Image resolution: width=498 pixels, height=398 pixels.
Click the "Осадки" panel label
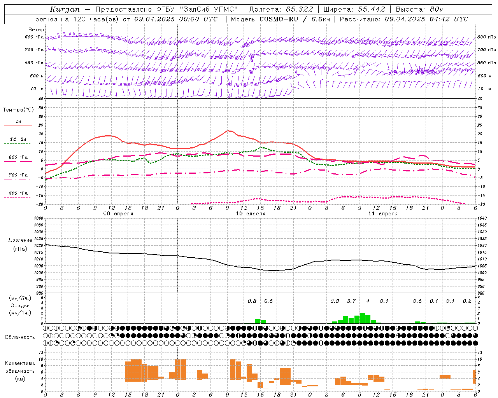click(20, 305)
